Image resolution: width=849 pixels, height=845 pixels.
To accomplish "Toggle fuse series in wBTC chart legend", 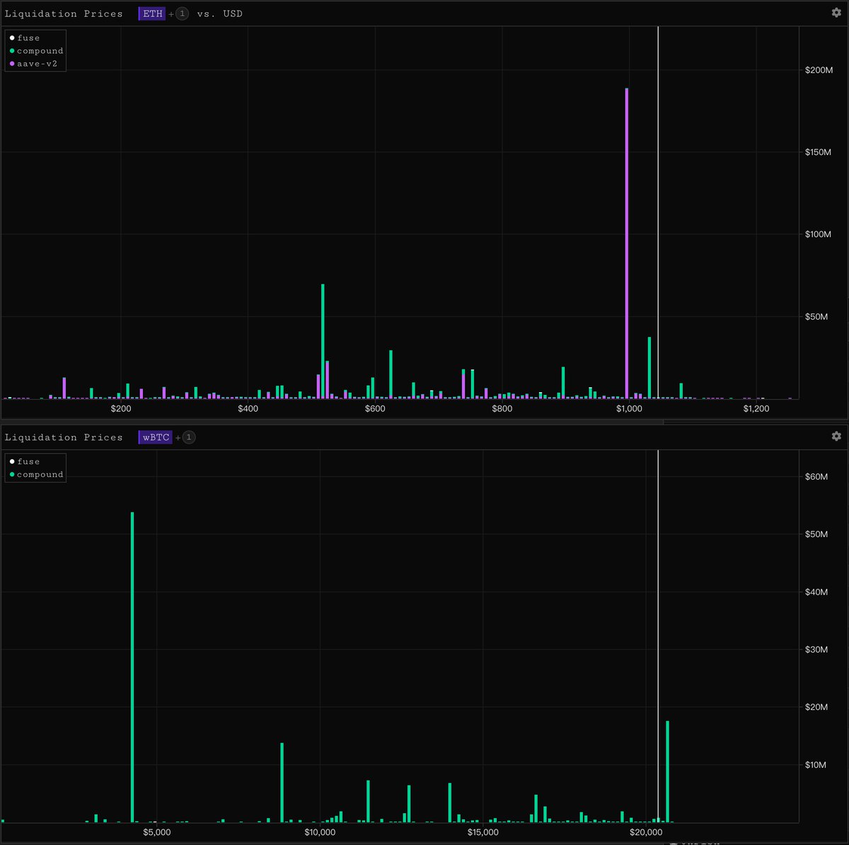I will 25,461.
